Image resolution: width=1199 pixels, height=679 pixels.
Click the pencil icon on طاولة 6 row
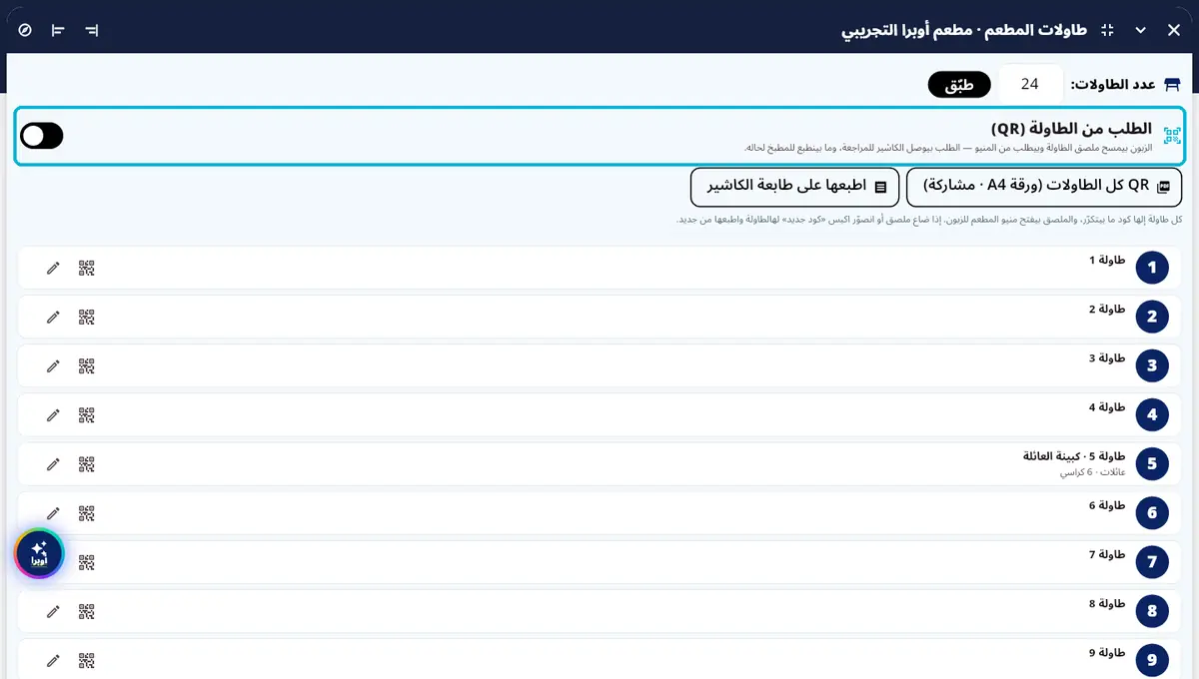[53, 513]
